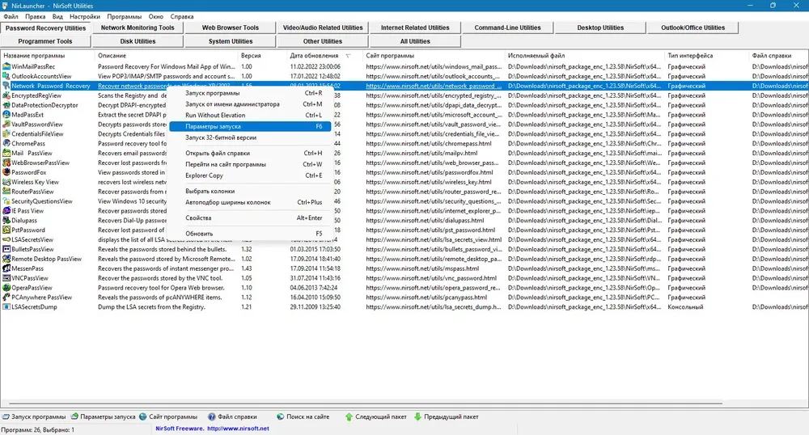Click the Mail PassView program icon
Viewport: 809px width, 435px height.
[x=6, y=153]
